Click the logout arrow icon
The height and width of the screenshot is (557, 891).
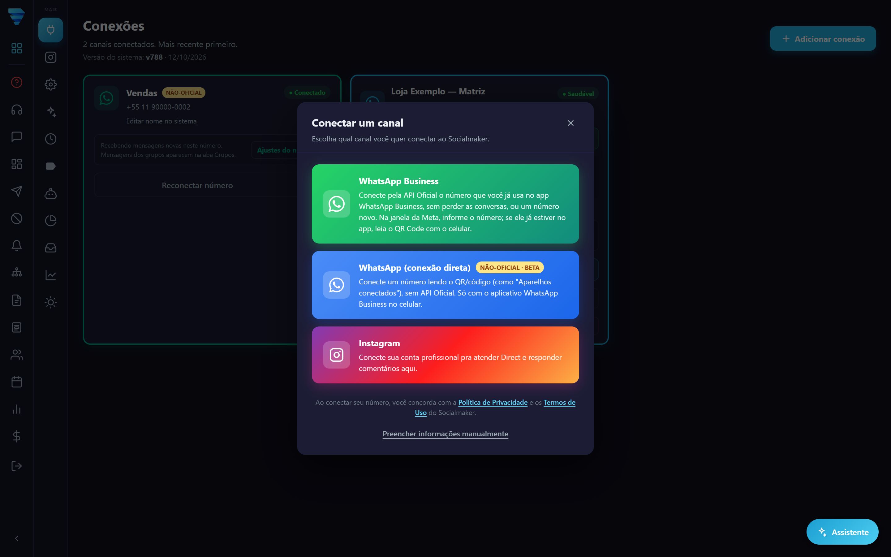(x=17, y=466)
